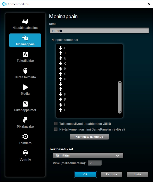The image size is (153, 182).
Task: Open the Ei mitään playback dropdown
Action: tap(88, 155)
